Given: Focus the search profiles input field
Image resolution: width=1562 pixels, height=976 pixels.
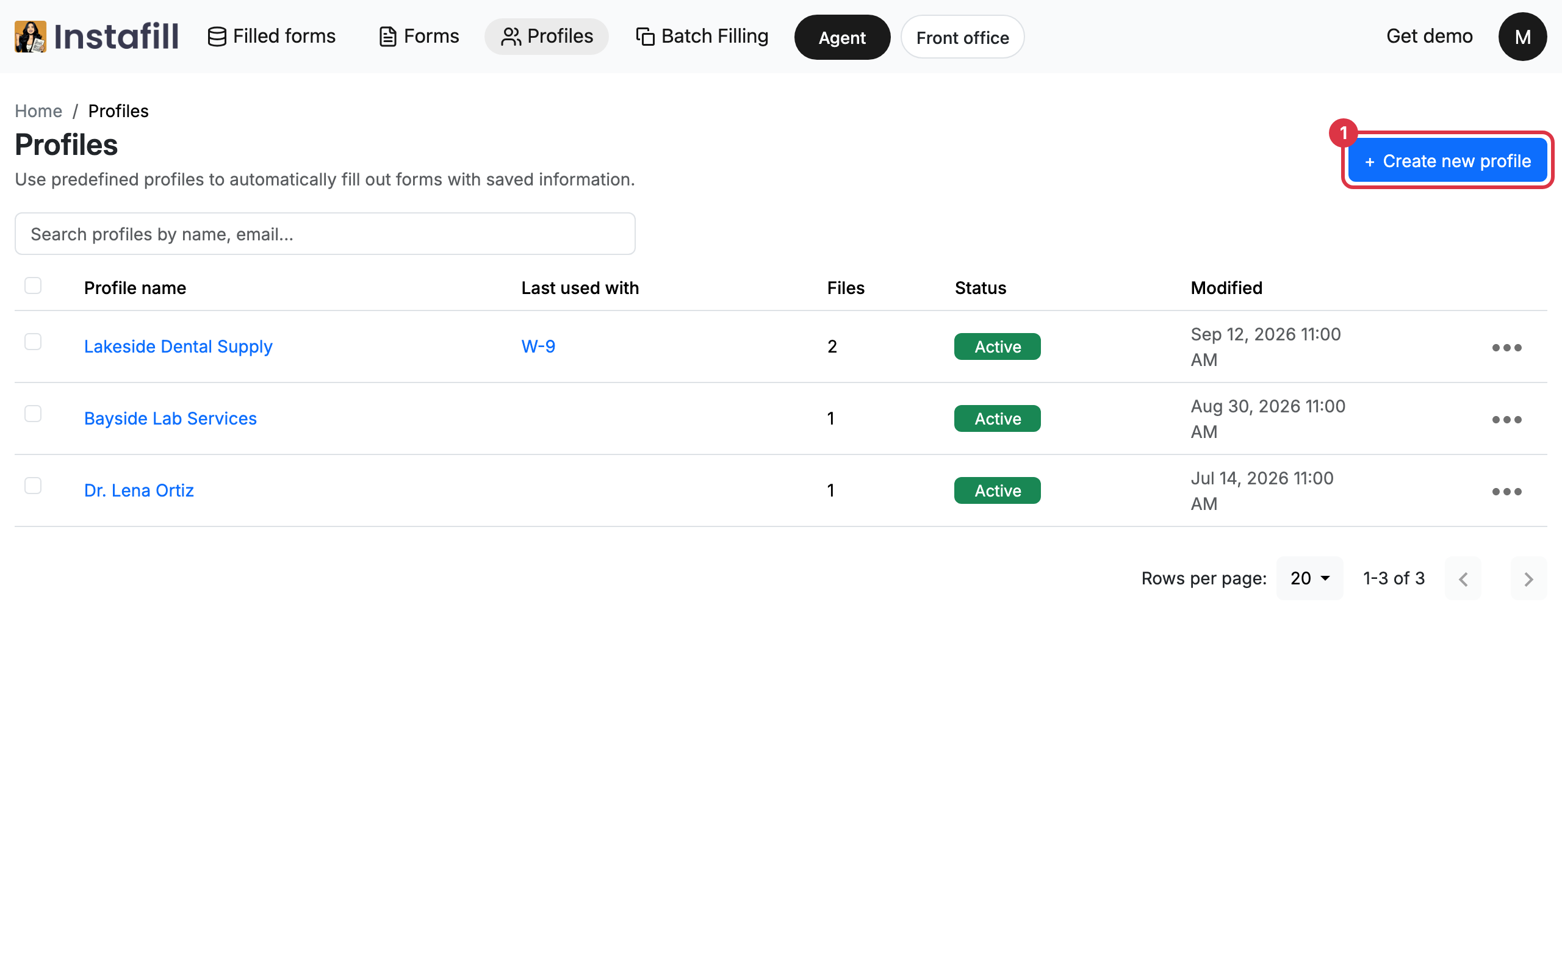Looking at the screenshot, I should pos(325,234).
